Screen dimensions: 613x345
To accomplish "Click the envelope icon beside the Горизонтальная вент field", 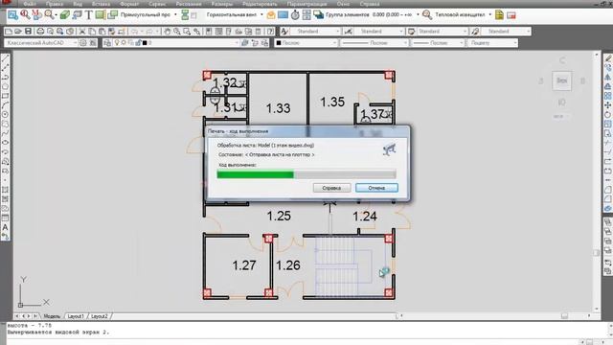I will pyautogui.click(x=271, y=15).
